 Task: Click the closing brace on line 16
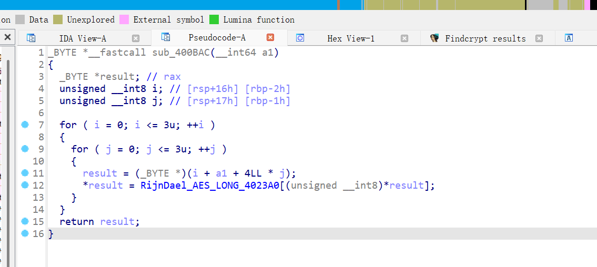51,234
